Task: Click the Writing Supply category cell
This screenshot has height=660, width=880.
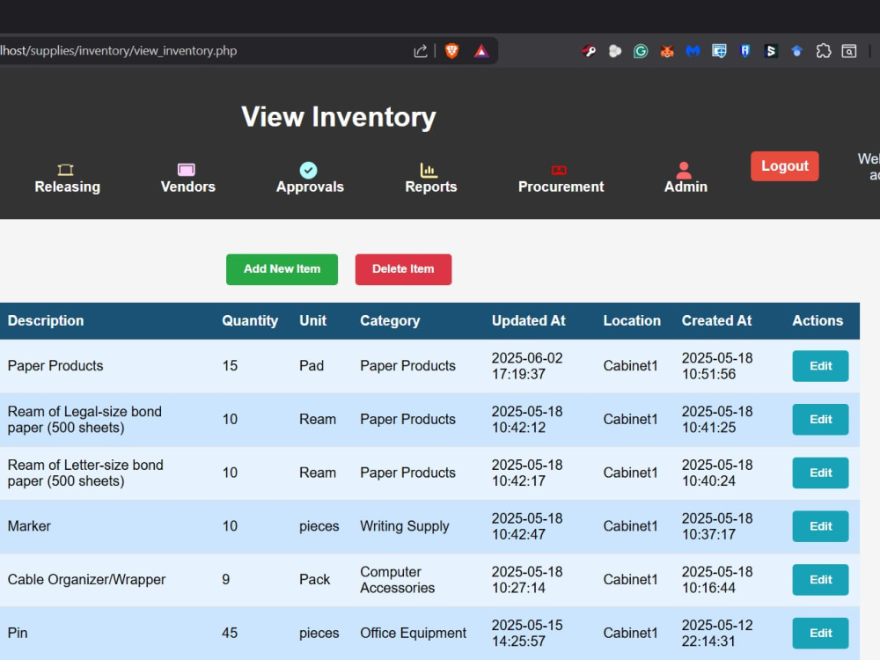Action: pyautogui.click(x=405, y=526)
